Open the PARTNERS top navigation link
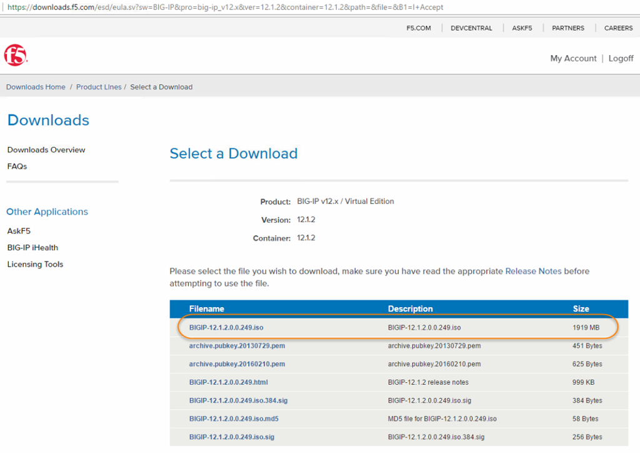Viewport: 640px width, 453px height. pyautogui.click(x=568, y=28)
